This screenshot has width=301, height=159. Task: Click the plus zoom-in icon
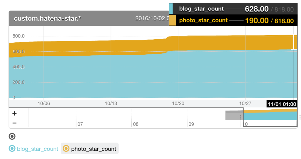coord(14,114)
